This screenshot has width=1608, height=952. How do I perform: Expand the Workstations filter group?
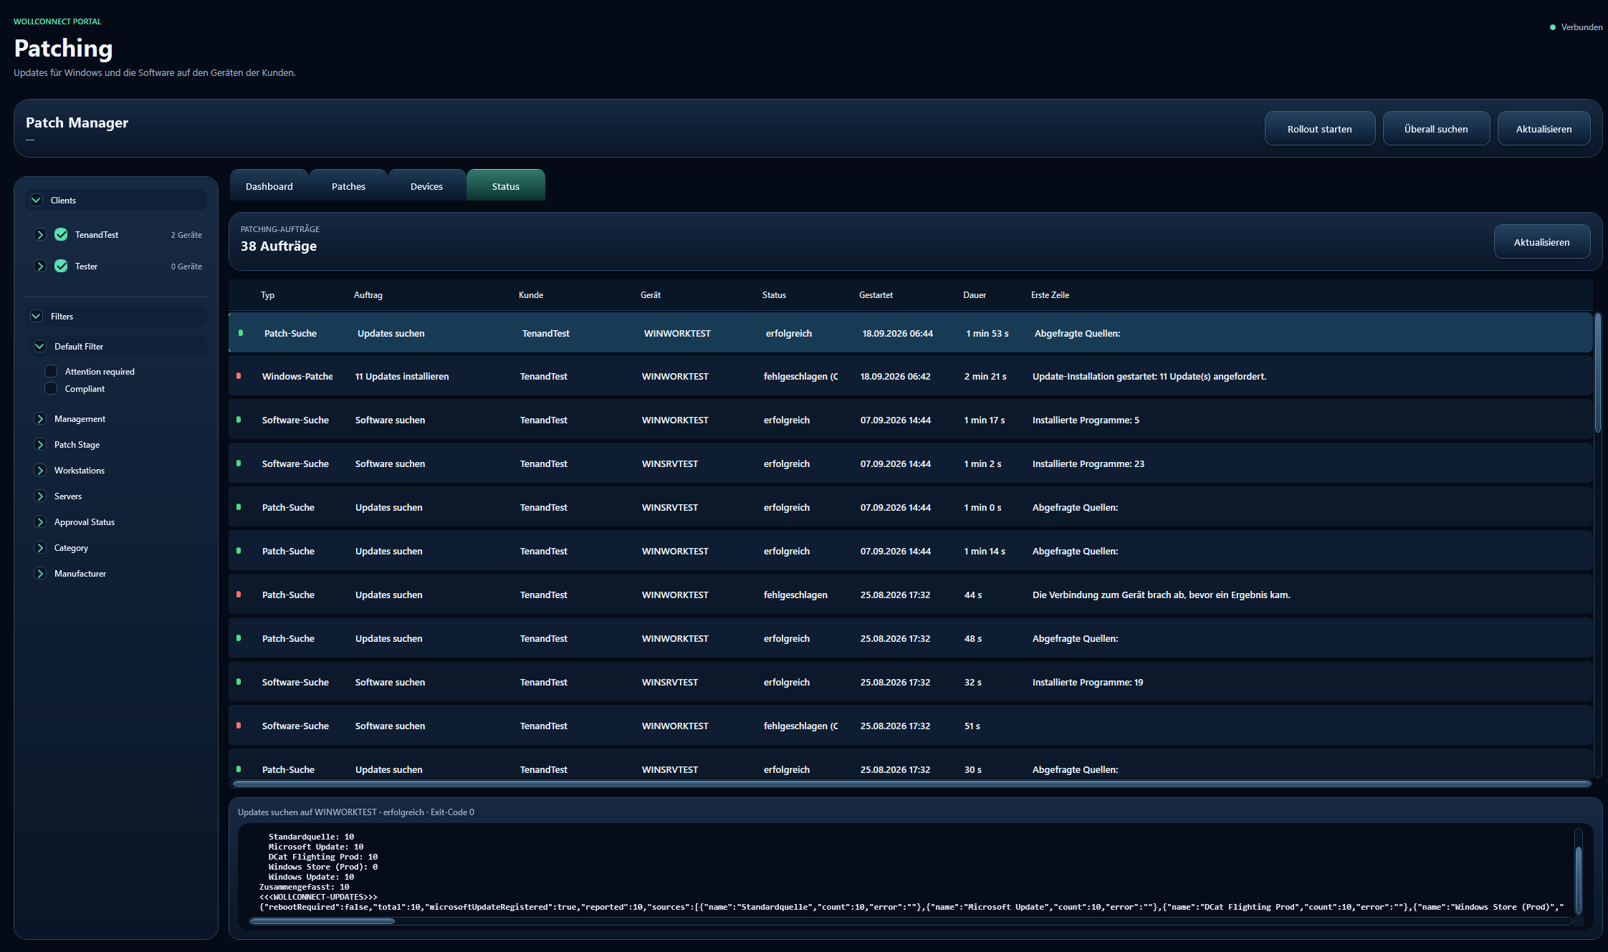pos(40,470)
